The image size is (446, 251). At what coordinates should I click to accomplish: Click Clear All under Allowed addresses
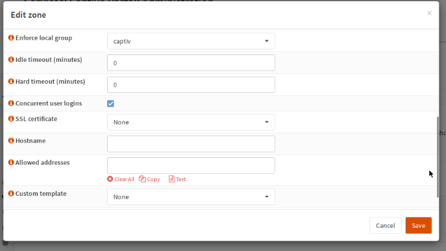click(121, 179)
